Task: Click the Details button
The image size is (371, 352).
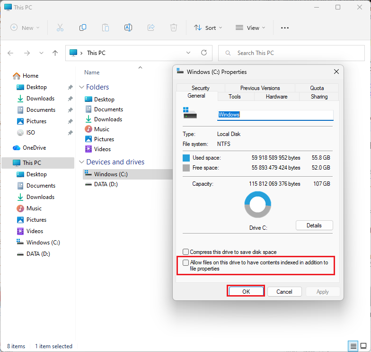Action: coord(314,226)
